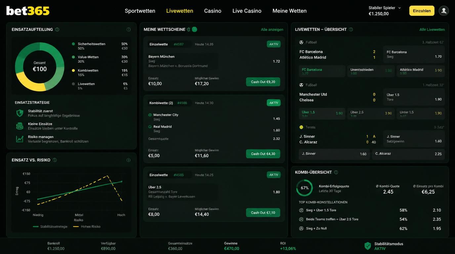
Task: Click the shield icon for Stabilität zuerst
Action: click(x=20, y=113)
